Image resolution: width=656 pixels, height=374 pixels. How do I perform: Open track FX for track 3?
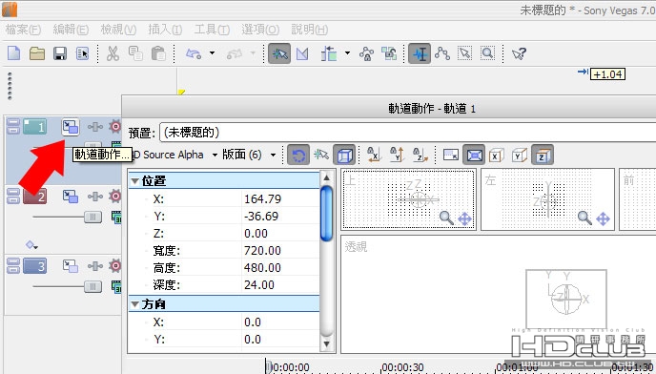95,266
